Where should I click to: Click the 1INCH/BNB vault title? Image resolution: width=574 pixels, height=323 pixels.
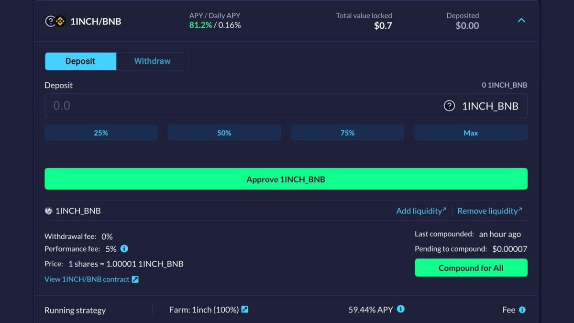[x=96, y=22]
